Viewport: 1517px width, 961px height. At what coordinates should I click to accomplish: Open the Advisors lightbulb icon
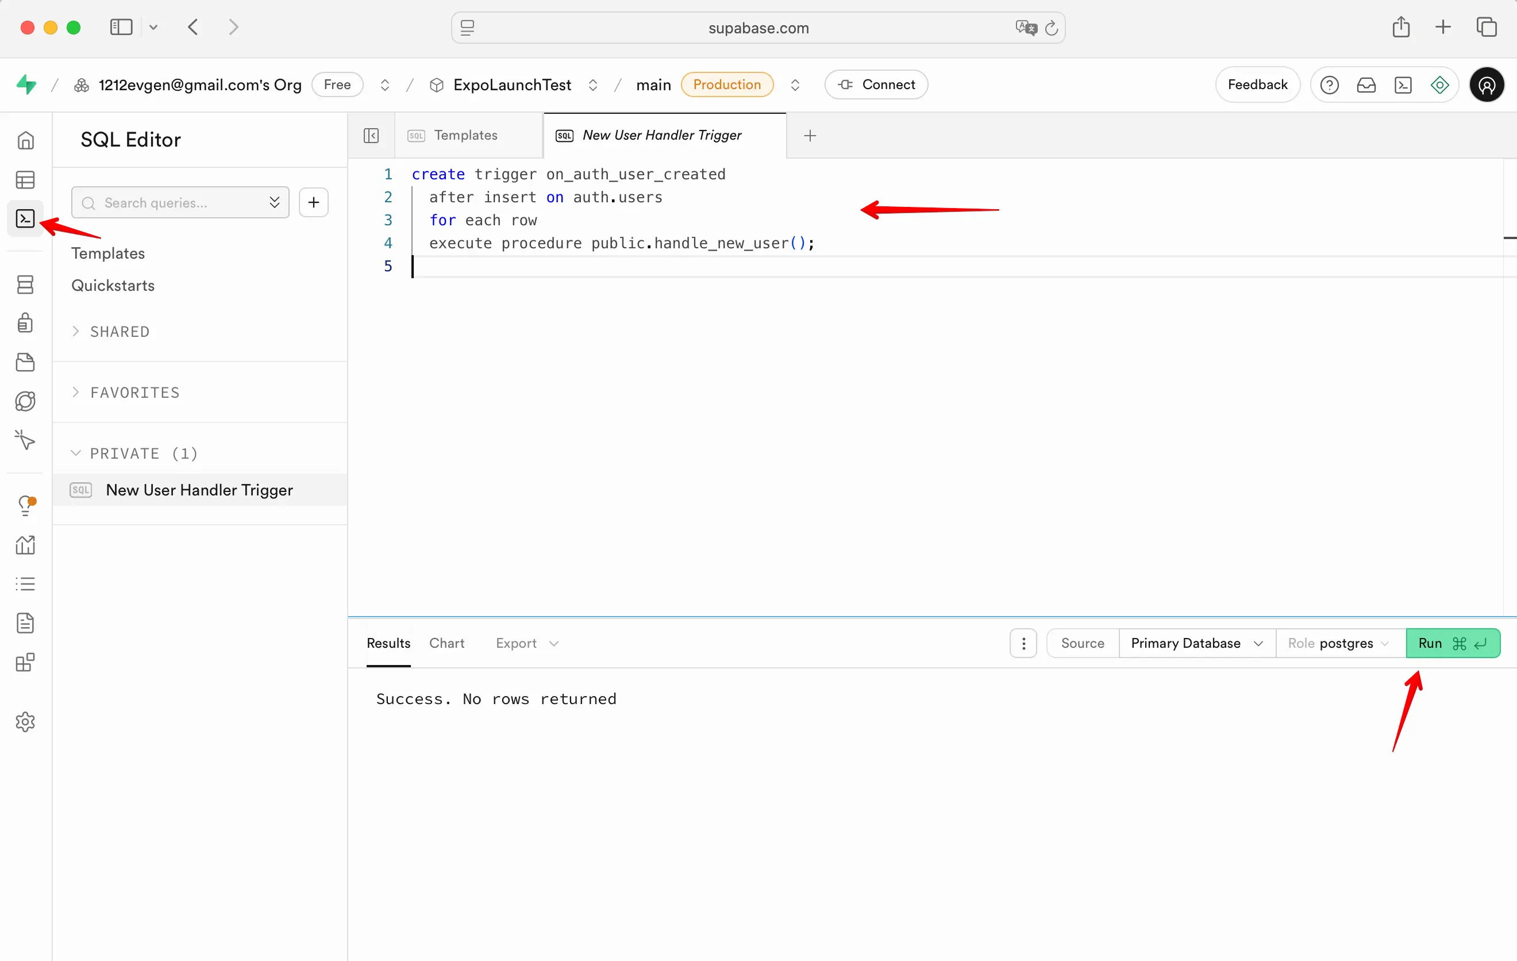tap(25, 505)
